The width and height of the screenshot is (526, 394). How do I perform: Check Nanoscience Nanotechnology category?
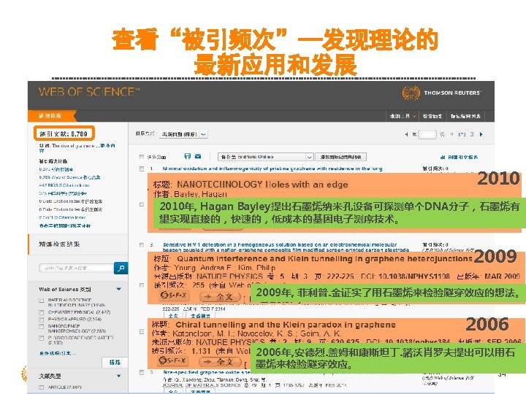pos(41,326)
